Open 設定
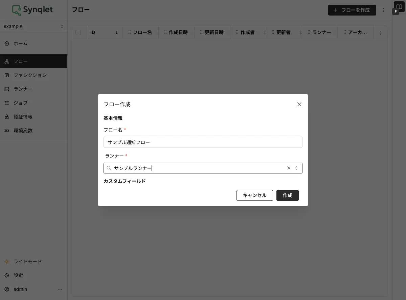 33,275
